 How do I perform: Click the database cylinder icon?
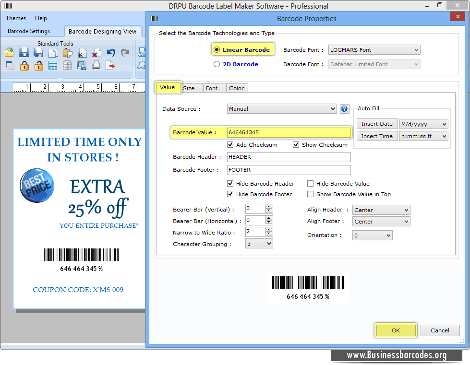pos(67,65)
